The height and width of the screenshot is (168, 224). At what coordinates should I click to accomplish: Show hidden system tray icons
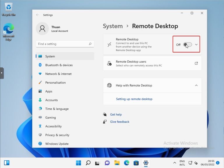[x=174, y=163]
